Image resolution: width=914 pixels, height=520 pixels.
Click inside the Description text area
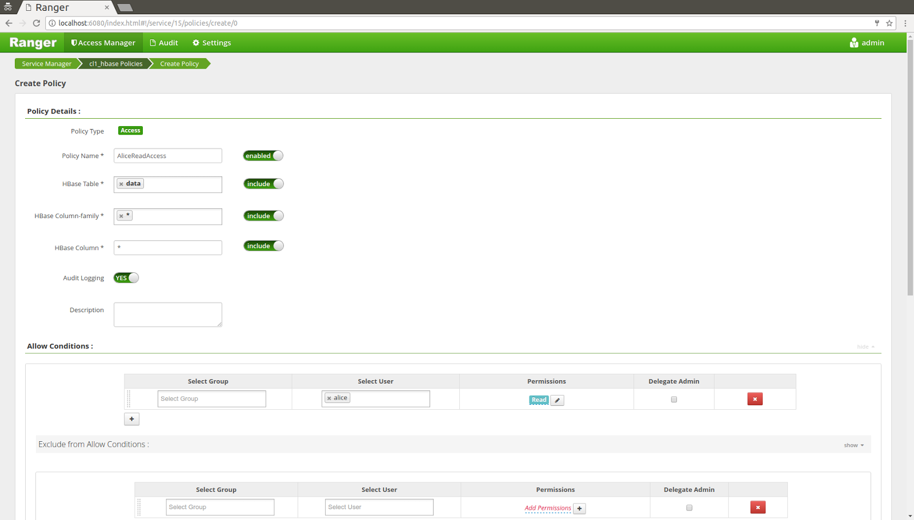coord(167,314)
